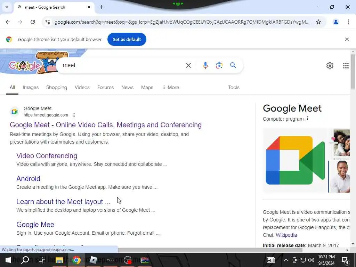Screen dimensions: 356x267
Task: Open the Android sitelink
Action: click(x=28, y=179)
